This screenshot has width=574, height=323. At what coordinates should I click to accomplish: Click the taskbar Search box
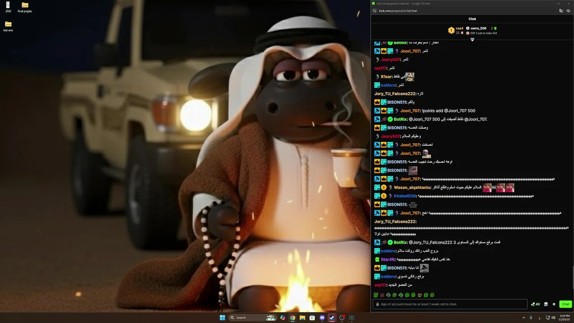click(x=253, y=318)
